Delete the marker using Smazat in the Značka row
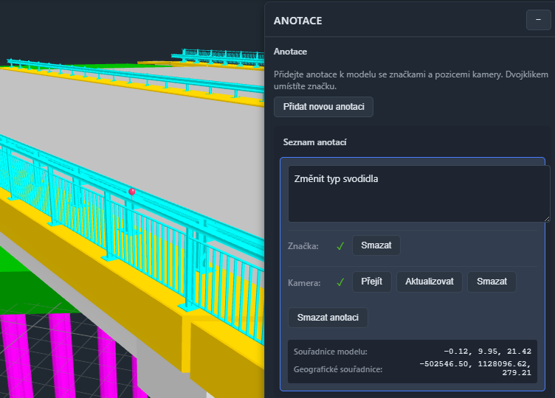Screen dimensions: 555x398 pyautogui.click(x=376, y=245)
